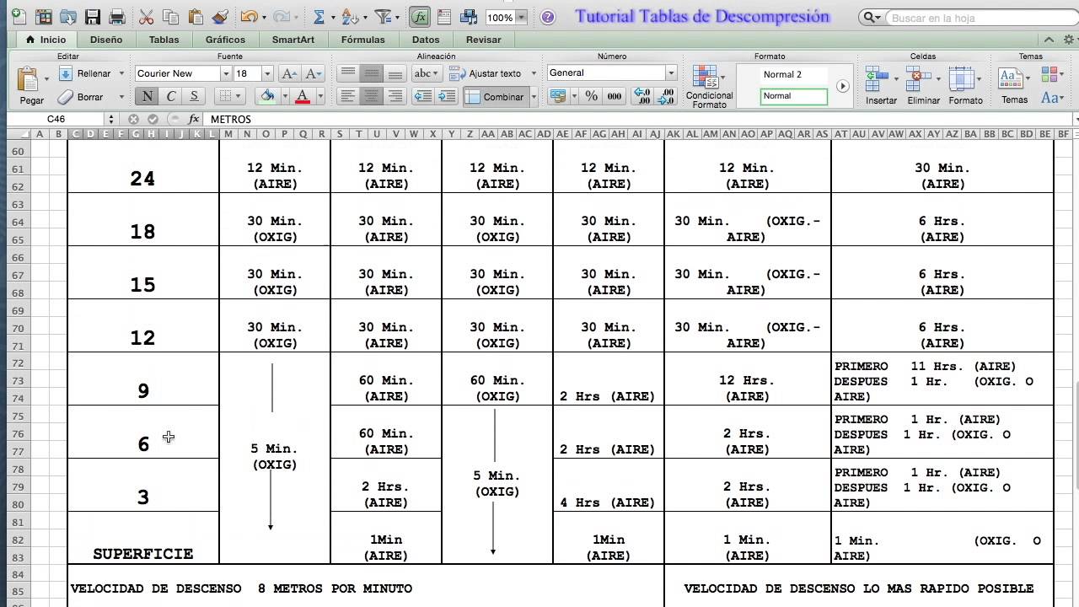1079x607 pixels.
Task: Copy selection icon in toolbar
Action: (x=171, y=17)
